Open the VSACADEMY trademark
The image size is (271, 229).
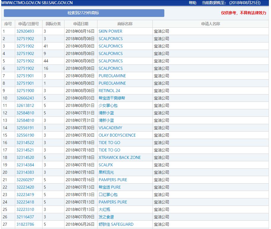click(110, 128)
